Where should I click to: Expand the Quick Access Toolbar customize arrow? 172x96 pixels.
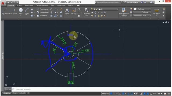point(17,2)
